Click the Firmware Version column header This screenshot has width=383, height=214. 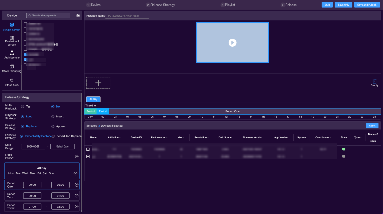252,138
